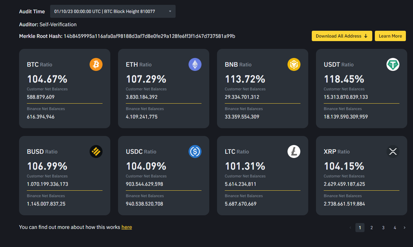
Task: Follow the yellow 'here' link
Action: (x=126, y=227)
